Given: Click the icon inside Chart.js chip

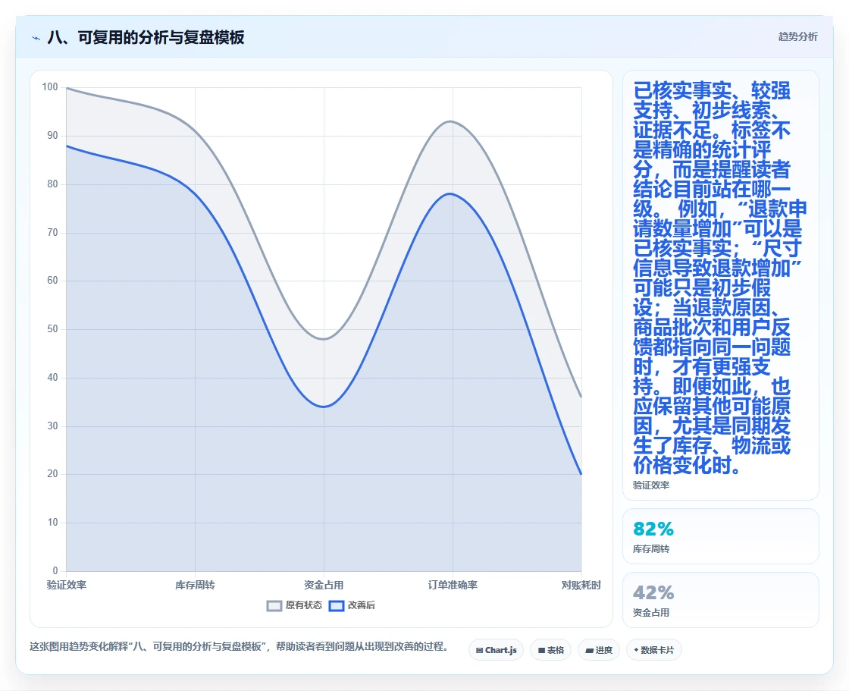Looking at the screenshot, I should (x=479, y=650).
